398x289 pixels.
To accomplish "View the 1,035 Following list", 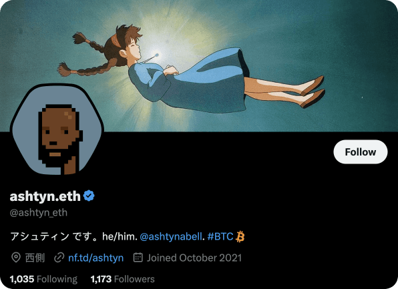I will (43, 279).
